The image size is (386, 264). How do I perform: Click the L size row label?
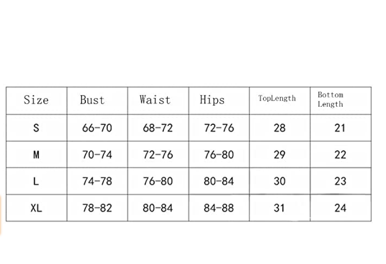point(36,181)
